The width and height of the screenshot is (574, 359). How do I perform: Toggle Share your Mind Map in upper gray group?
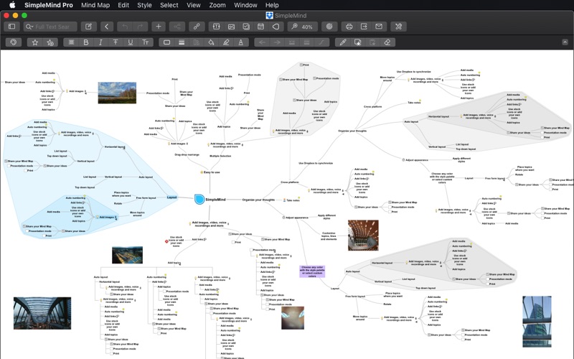[281, 80]
